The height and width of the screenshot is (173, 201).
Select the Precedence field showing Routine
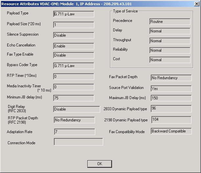point(170,22)
